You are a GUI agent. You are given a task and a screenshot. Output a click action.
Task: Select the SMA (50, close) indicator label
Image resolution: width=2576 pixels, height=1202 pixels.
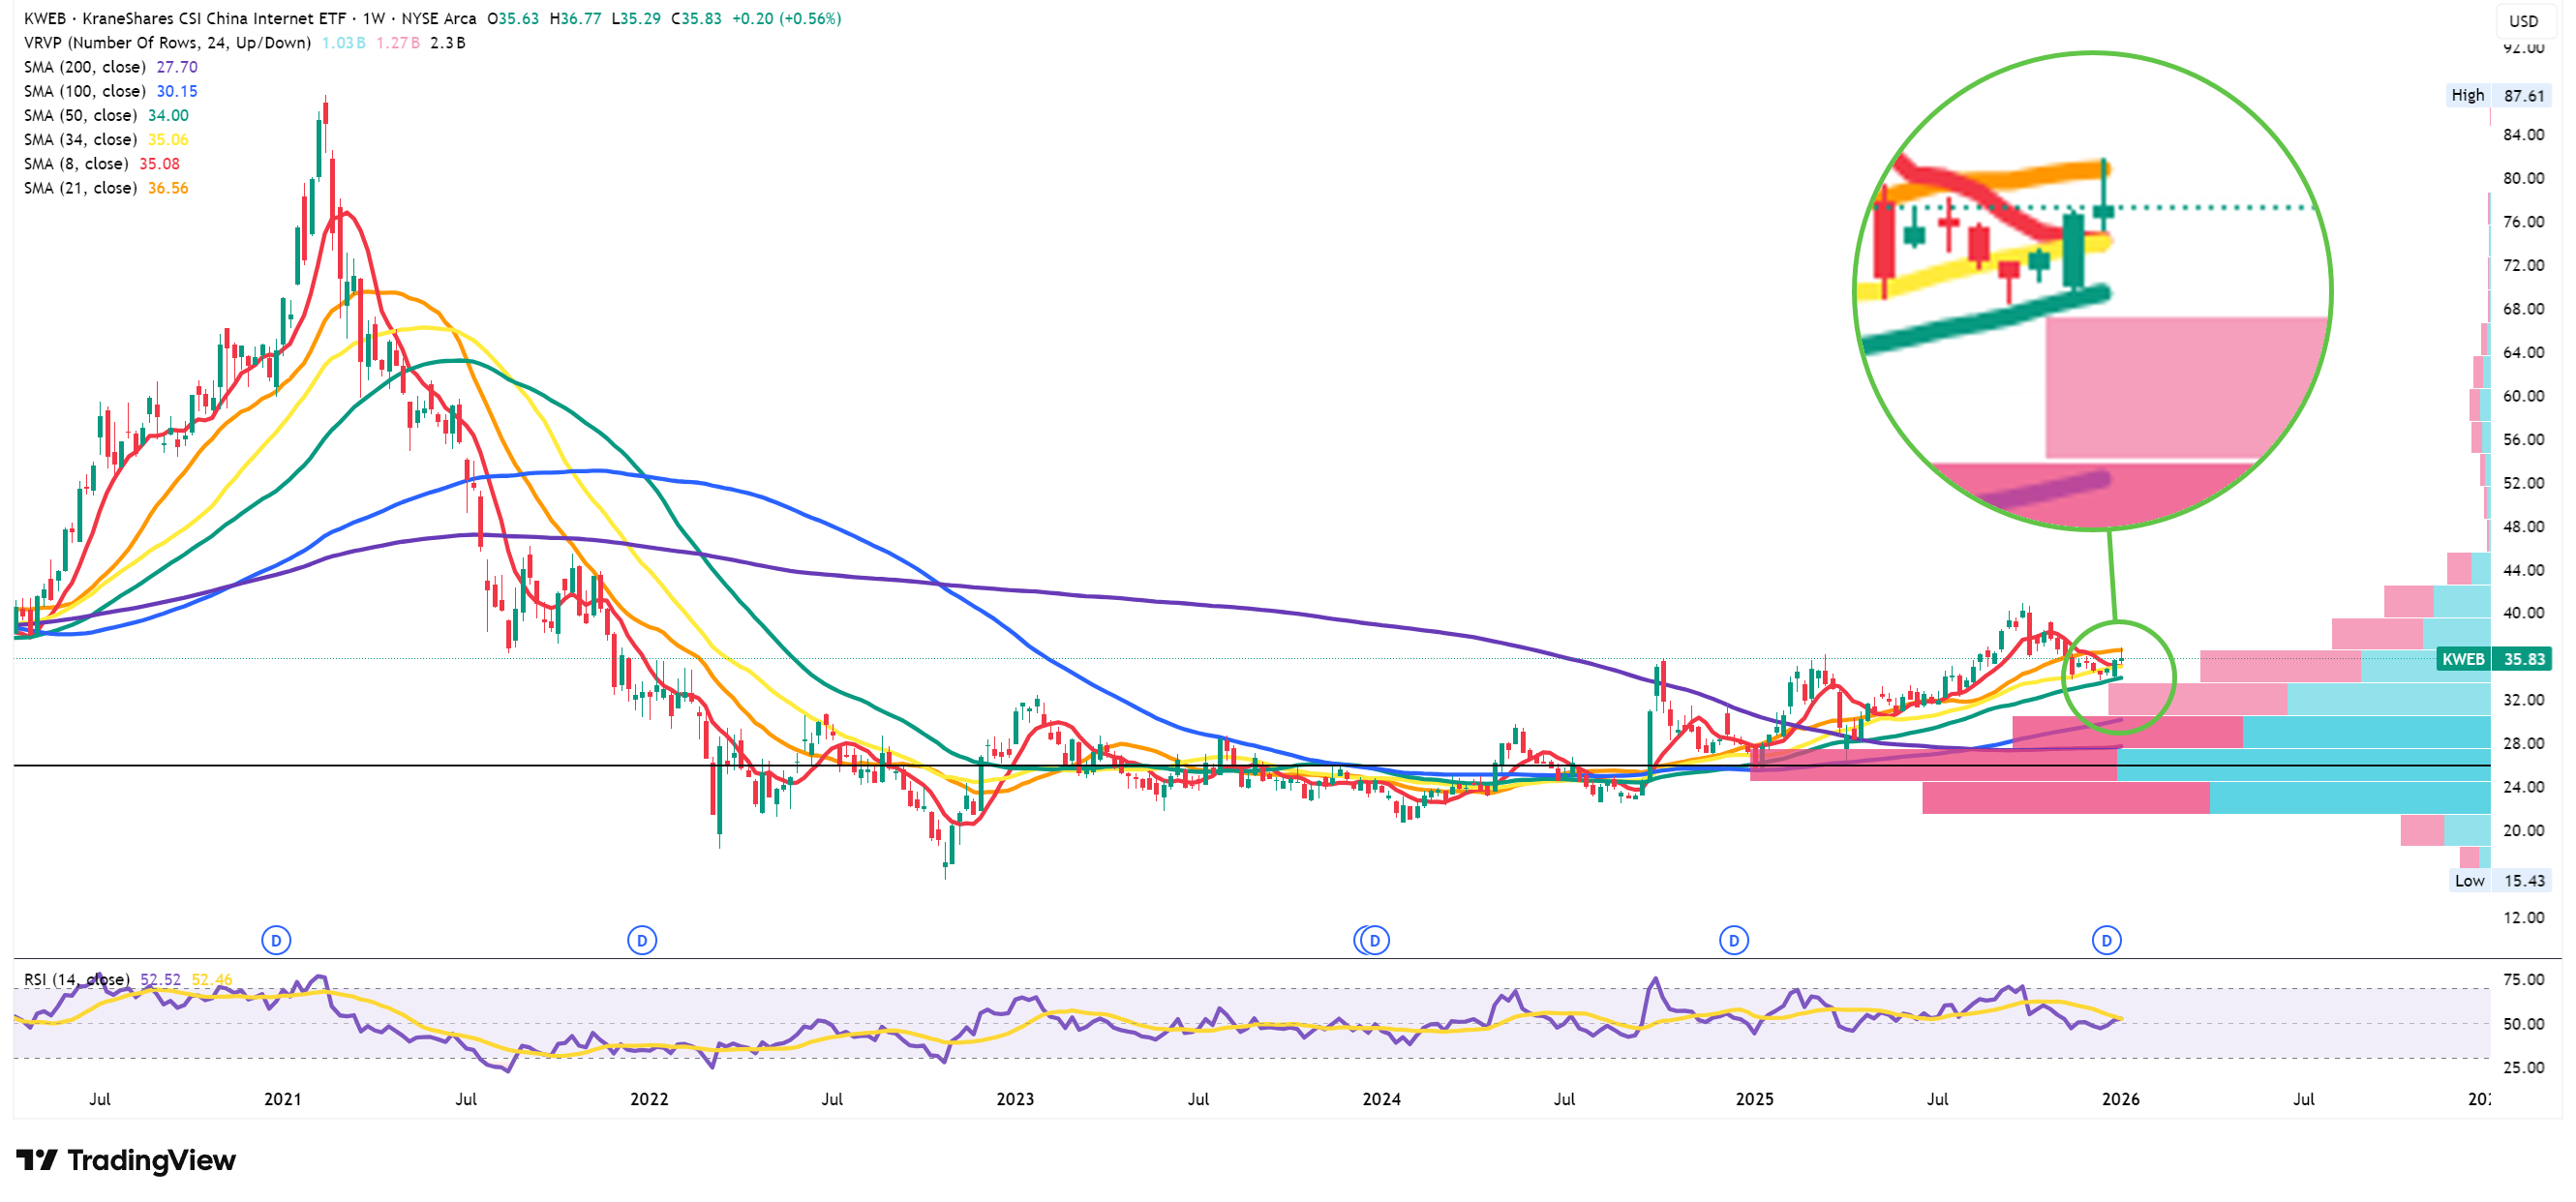coord(80,115)
